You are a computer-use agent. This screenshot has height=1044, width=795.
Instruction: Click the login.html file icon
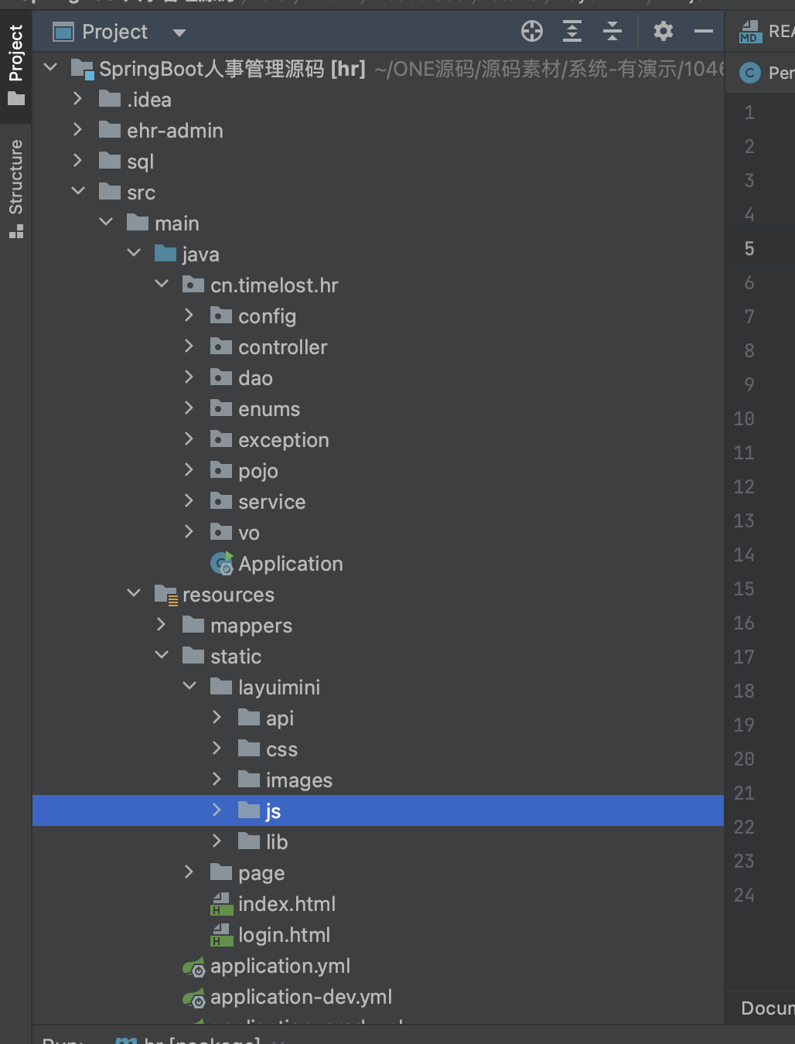pyautogui.click(x=222, y=935)
